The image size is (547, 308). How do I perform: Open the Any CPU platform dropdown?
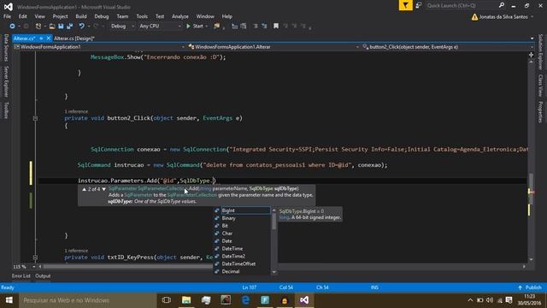160,27
